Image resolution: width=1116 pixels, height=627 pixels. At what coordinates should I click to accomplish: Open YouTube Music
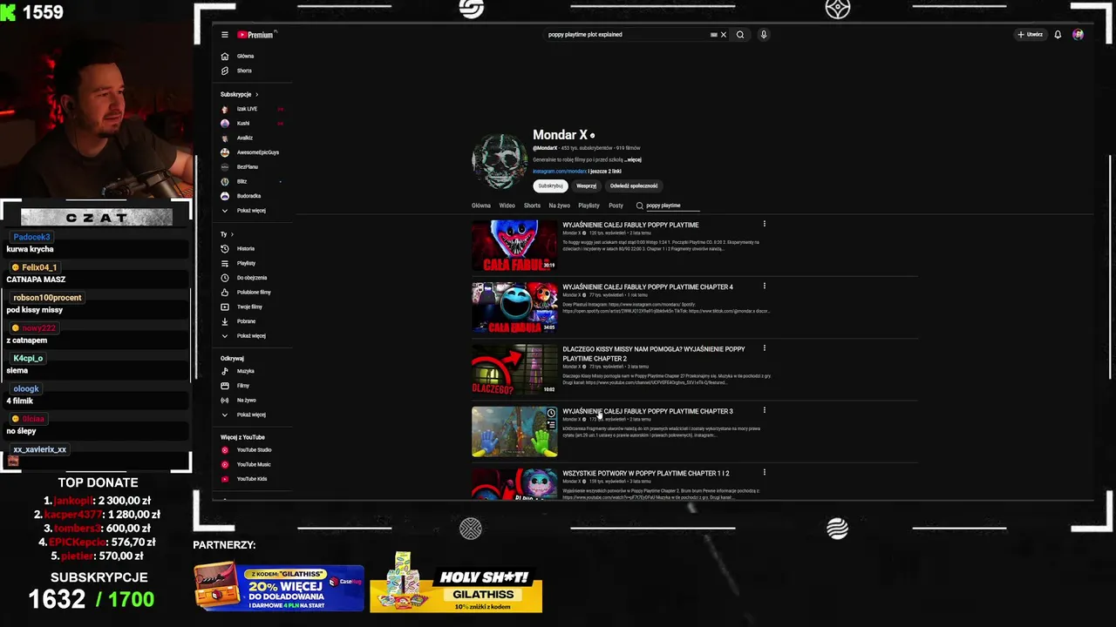click(253, 464)
